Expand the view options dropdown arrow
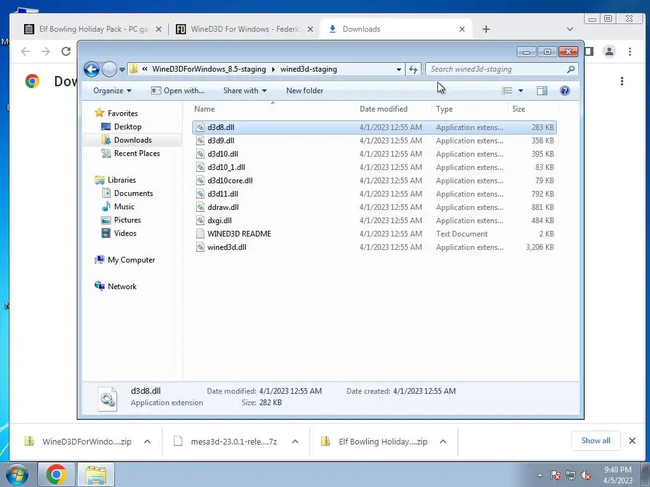Image resolution: width=650 pixels, height=487 pixels. [x=521, y=91]
